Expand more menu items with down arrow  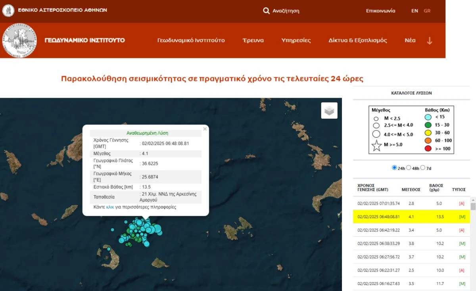[429, 40]
